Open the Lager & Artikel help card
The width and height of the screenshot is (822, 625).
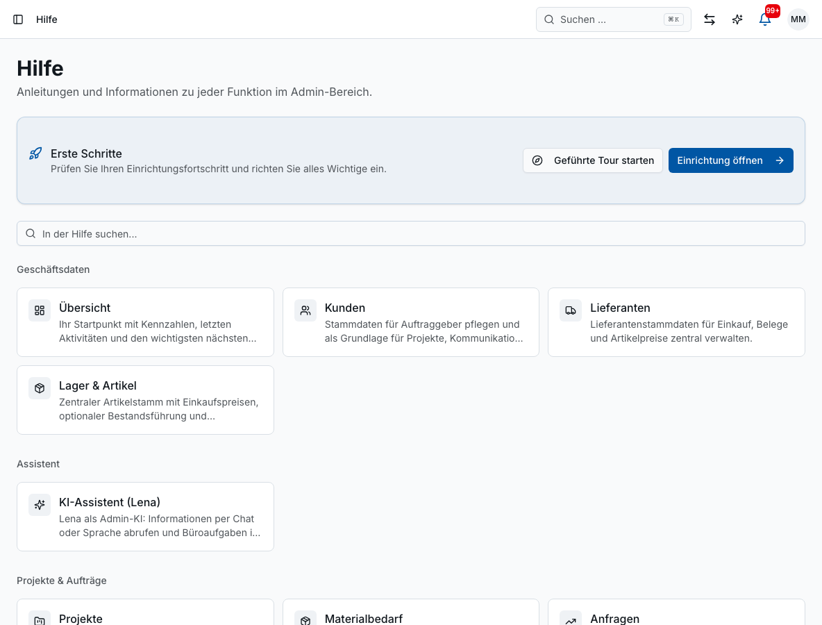145,400
